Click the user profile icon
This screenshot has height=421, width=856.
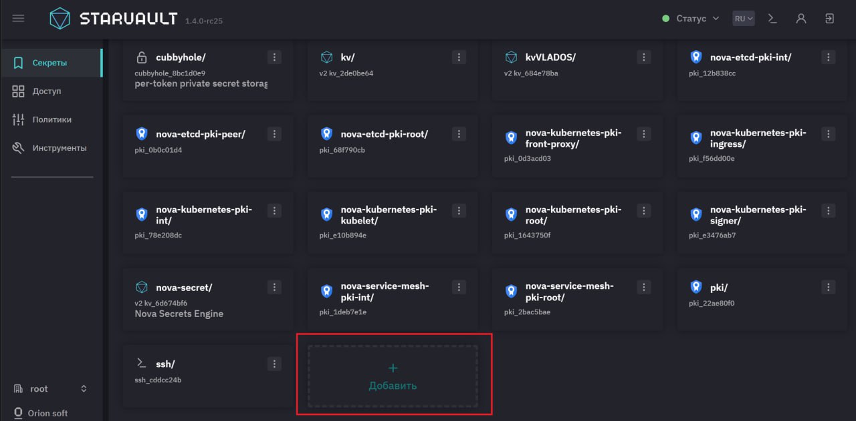point(801,19)
